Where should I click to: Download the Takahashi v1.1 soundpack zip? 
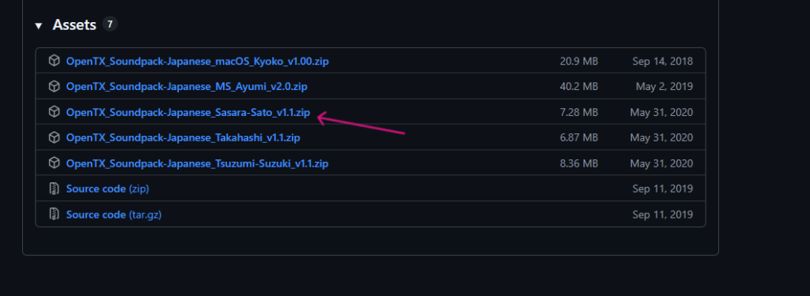coord(183,137)
